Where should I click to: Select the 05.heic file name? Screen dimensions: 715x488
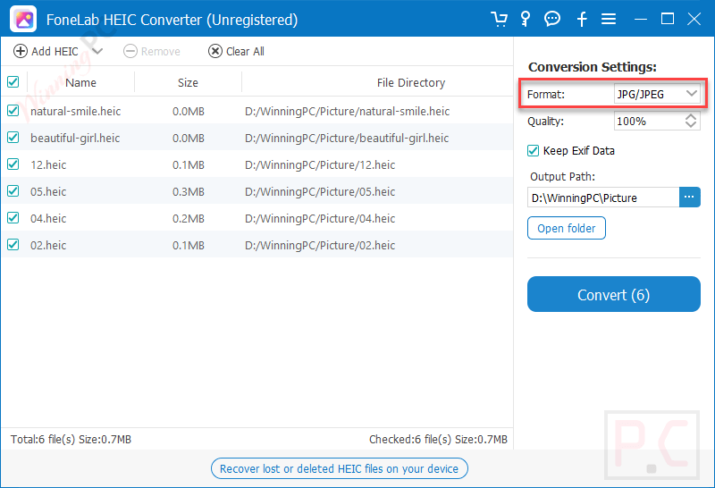click(48, 191)
